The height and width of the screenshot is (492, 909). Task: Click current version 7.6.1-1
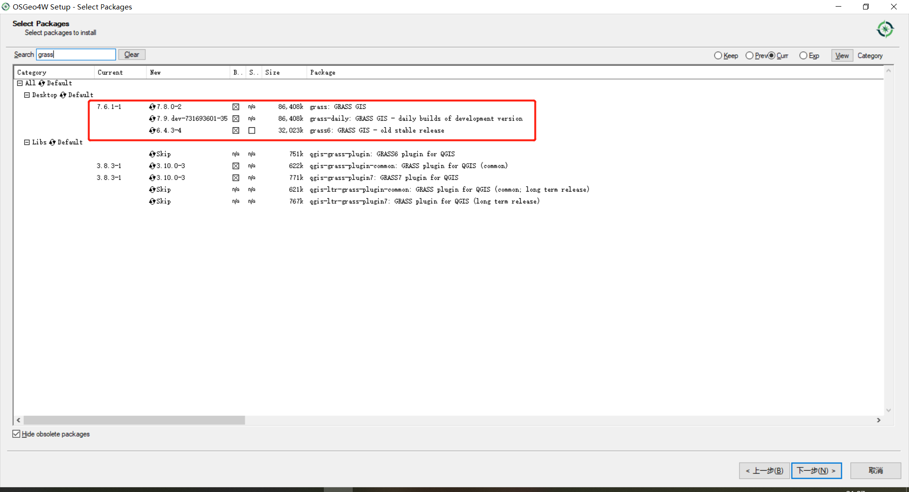[109, 107]
